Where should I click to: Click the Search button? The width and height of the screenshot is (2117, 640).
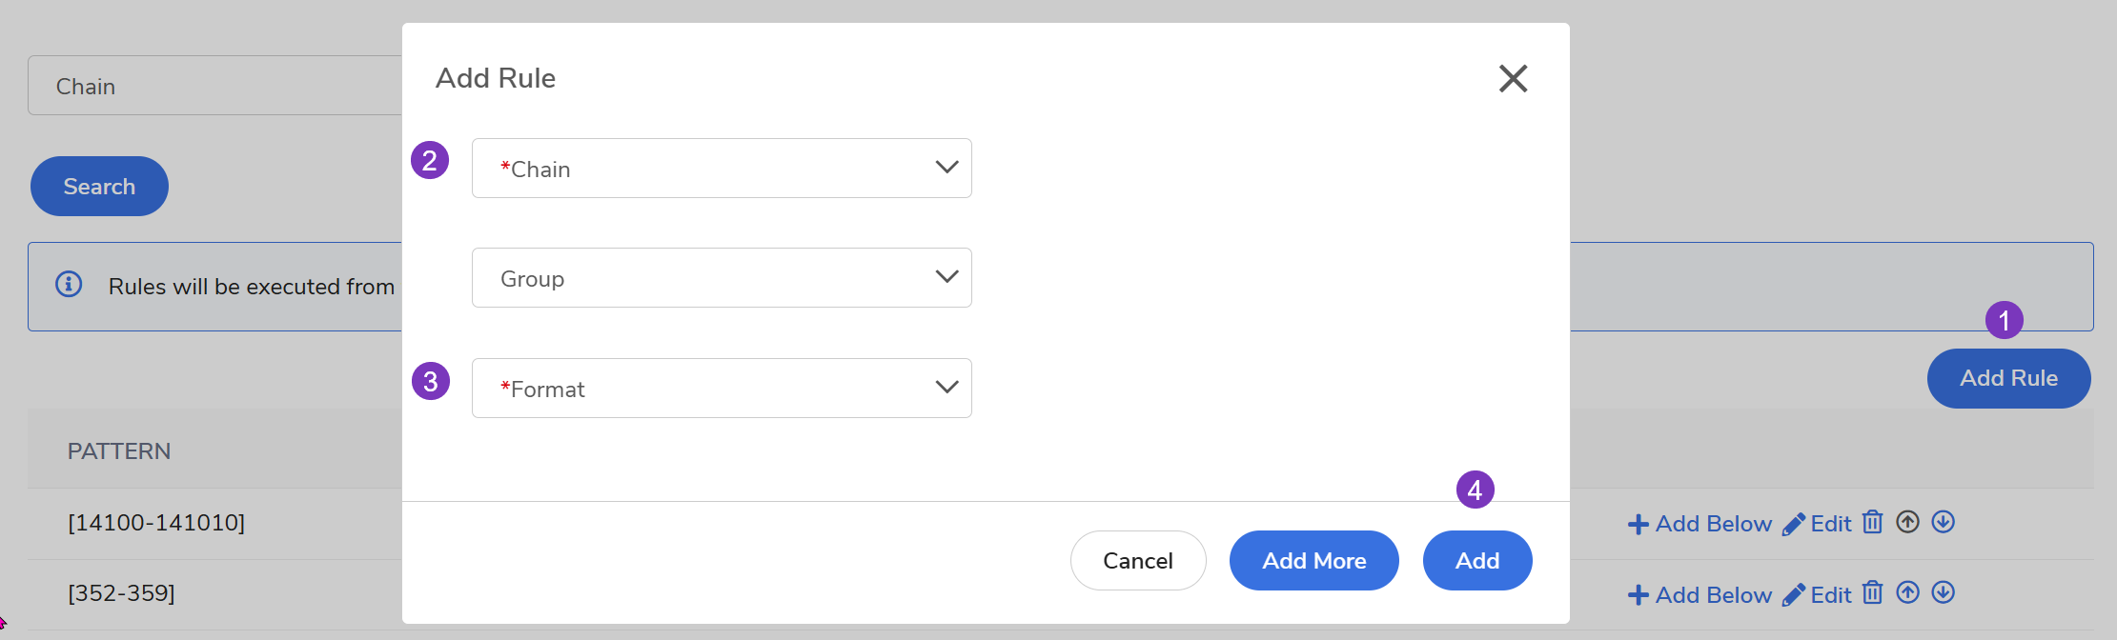[99, 187]
